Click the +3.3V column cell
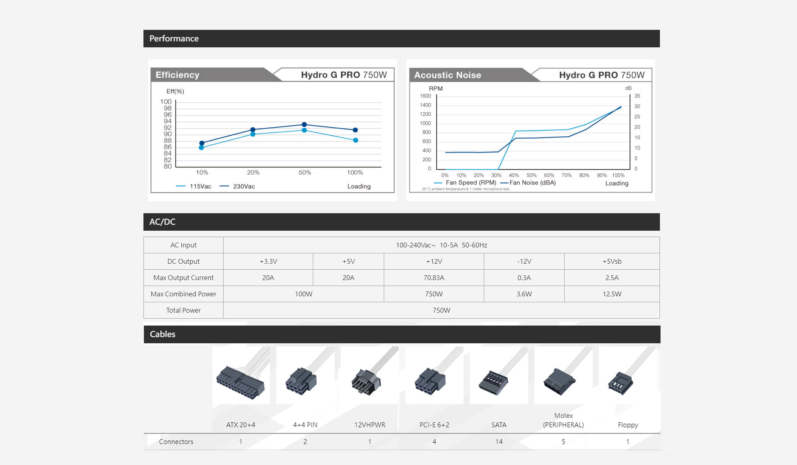 (x=268, y=261)
